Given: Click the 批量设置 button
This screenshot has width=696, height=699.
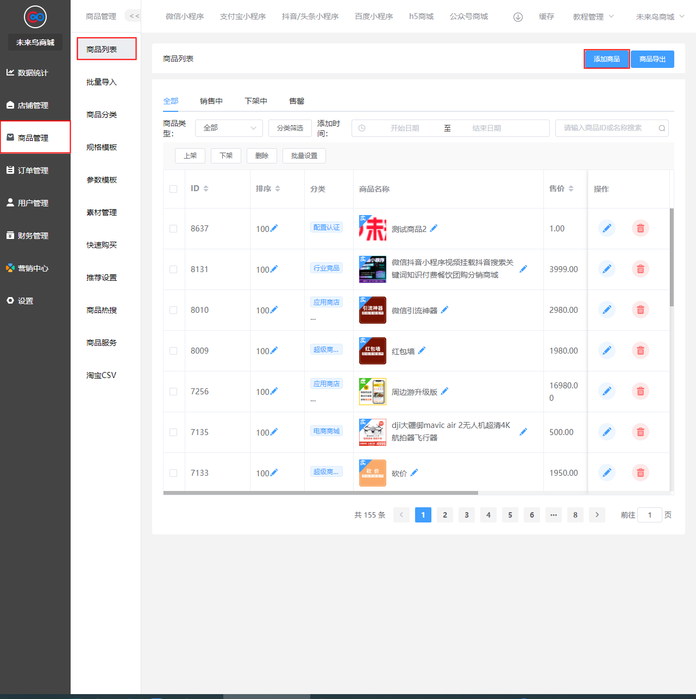Looking at the screenshot, I should 304,156.
